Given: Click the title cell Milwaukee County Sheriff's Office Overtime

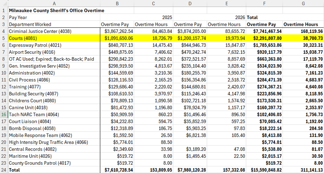Looking at the screenshot, I should 54,10.
